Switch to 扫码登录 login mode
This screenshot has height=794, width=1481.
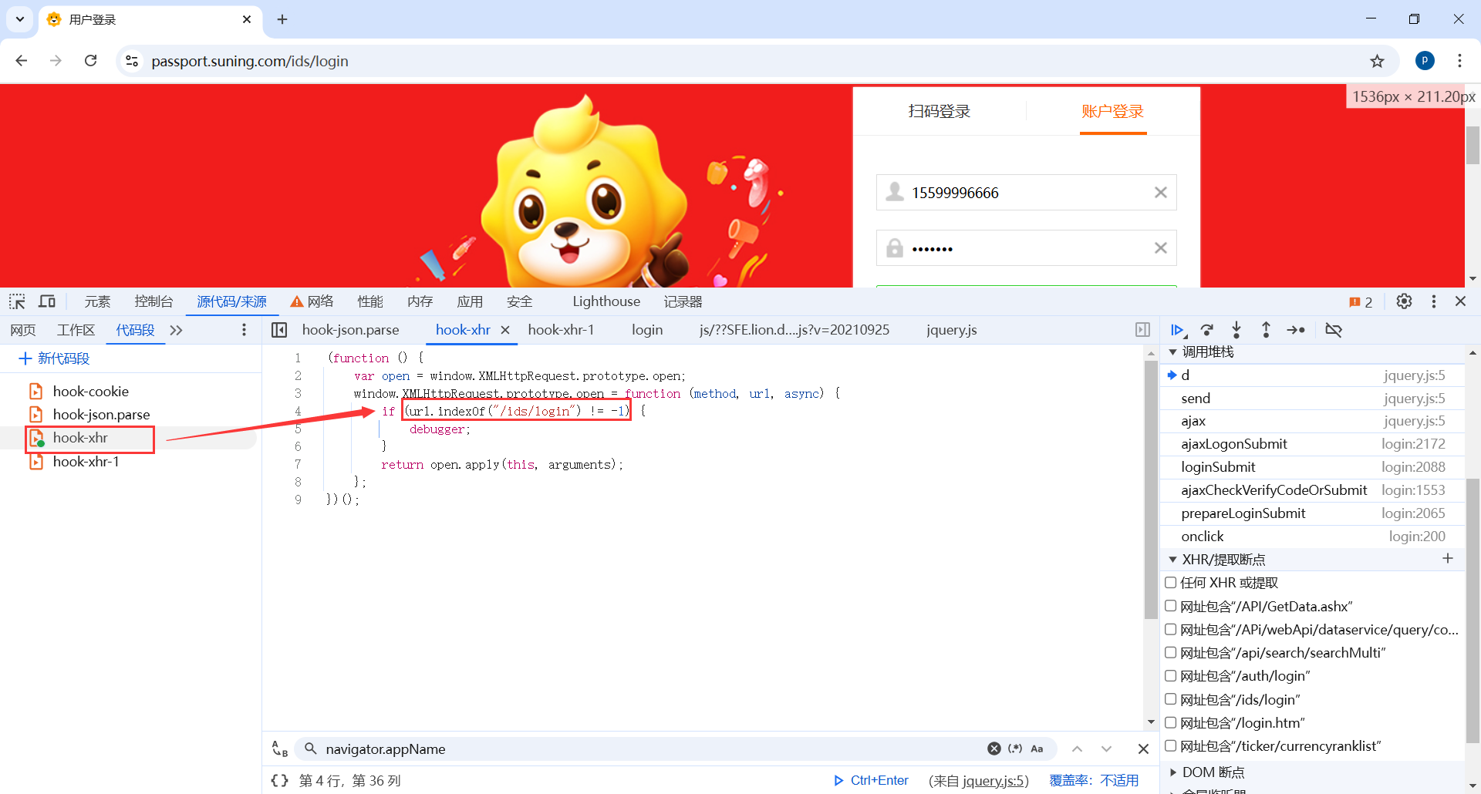tap(939, 111)
